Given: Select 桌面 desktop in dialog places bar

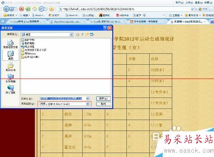Looking at the screenshot, I should pos(11,55).
